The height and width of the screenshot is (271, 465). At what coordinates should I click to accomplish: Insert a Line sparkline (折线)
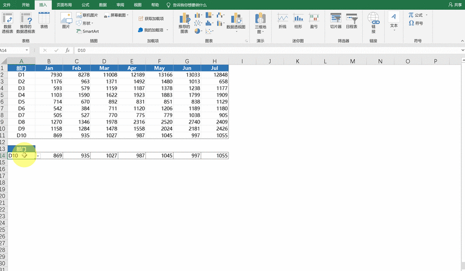(x=282, y=21)
